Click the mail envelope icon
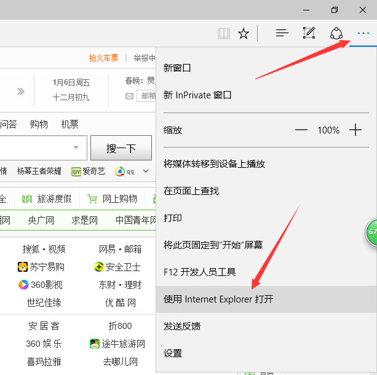 pyautogui.click(x=129, y=96)
